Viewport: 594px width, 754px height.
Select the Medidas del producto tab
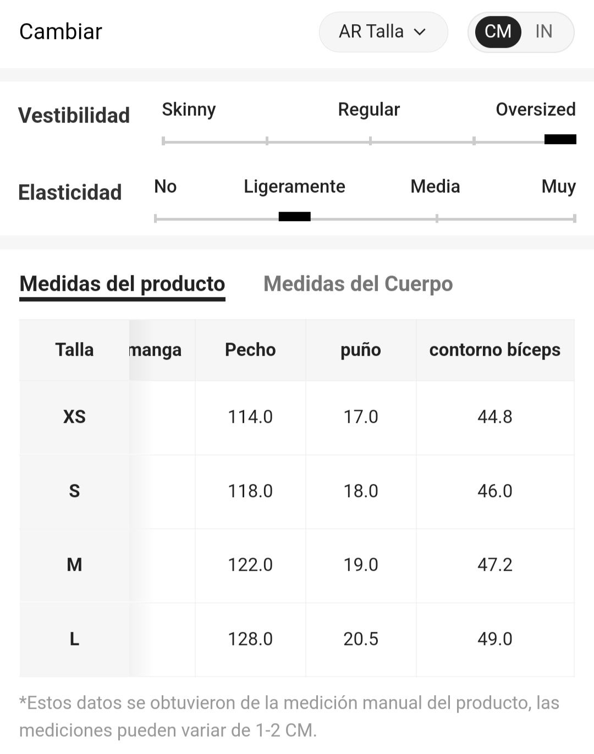tap(122, 284)
